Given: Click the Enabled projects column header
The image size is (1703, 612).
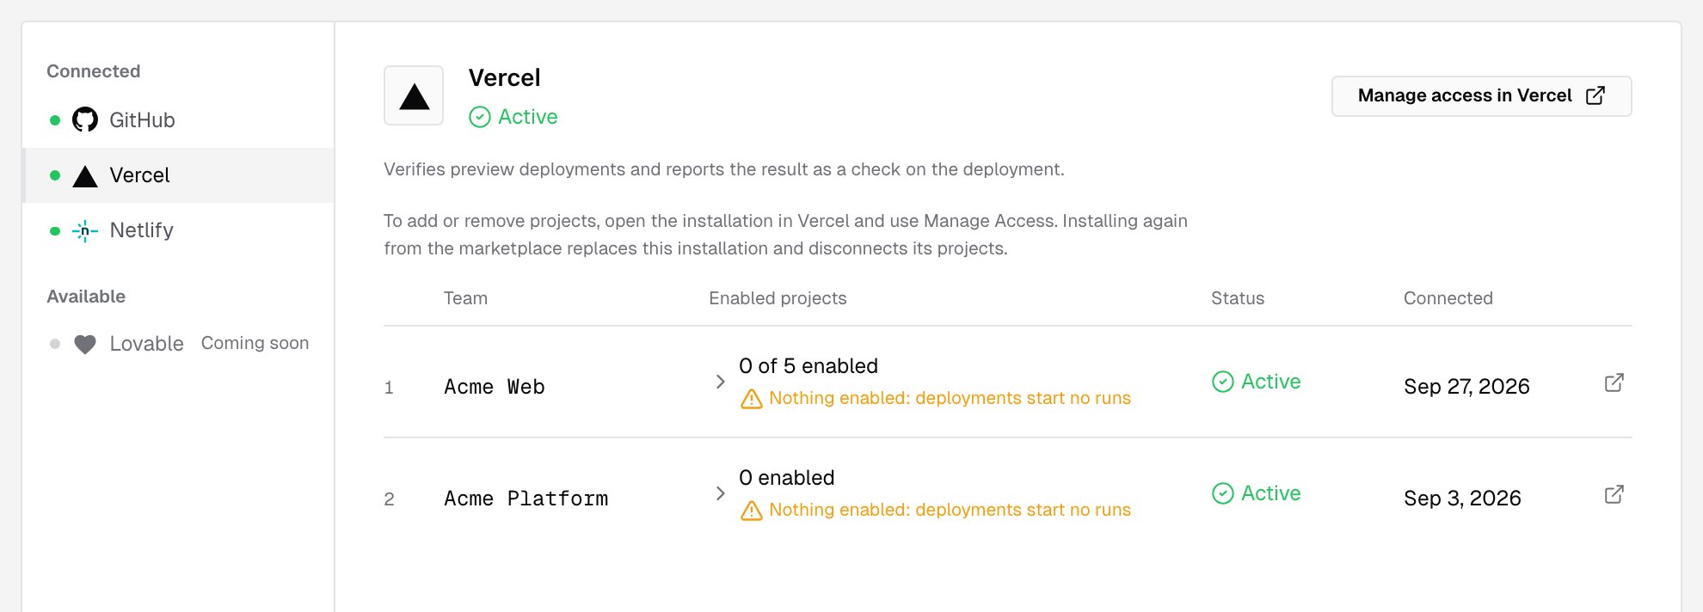Looking at the screenshot, I should click(778, 298).
